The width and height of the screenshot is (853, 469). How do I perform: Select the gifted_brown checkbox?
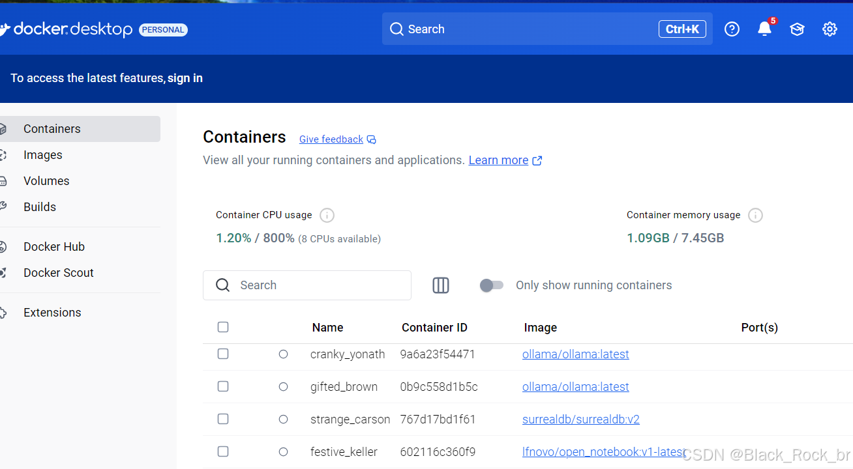[x=223, y=386]
